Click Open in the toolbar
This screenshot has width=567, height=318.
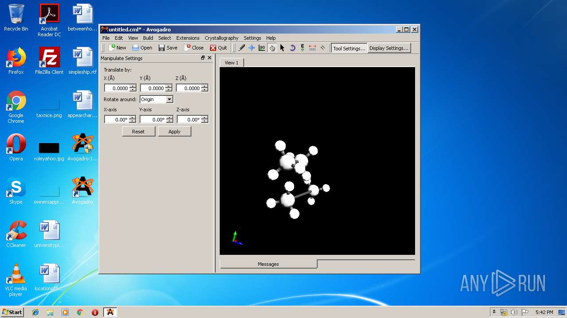(142, 48)
